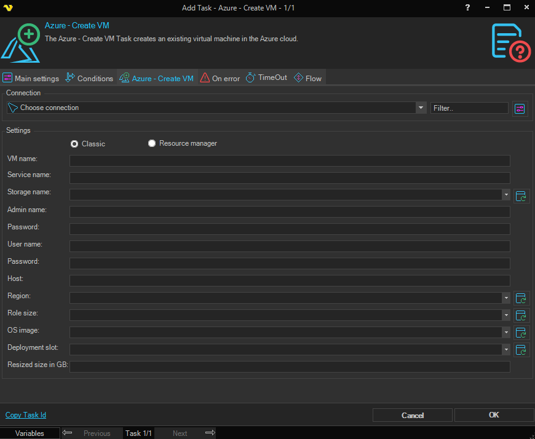Expand the Choose connection dropdown
This screenshot has width=535, height=439.
(x=421, y=108)
